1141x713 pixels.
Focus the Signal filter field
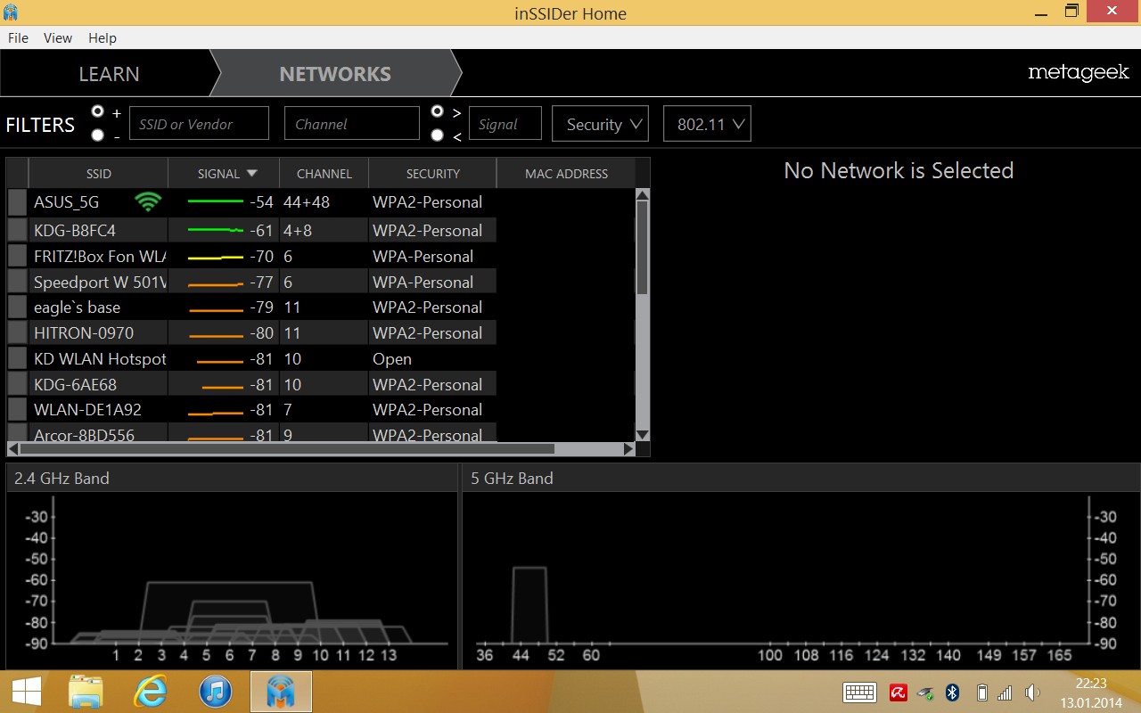point(505,124)
